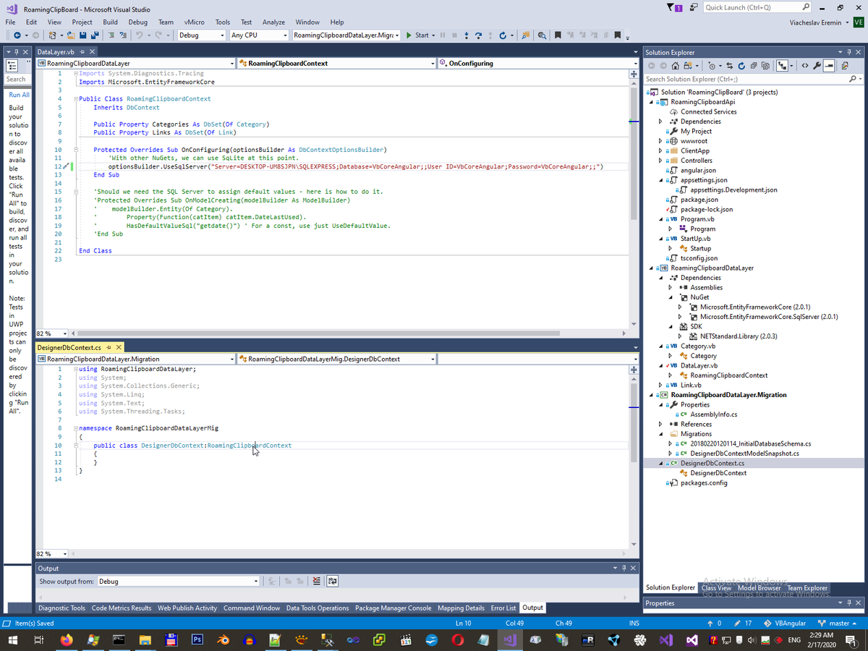
Task: Click the Firefox icon on the taskbar
Action: pyautogui.click(x=66, y=639)
